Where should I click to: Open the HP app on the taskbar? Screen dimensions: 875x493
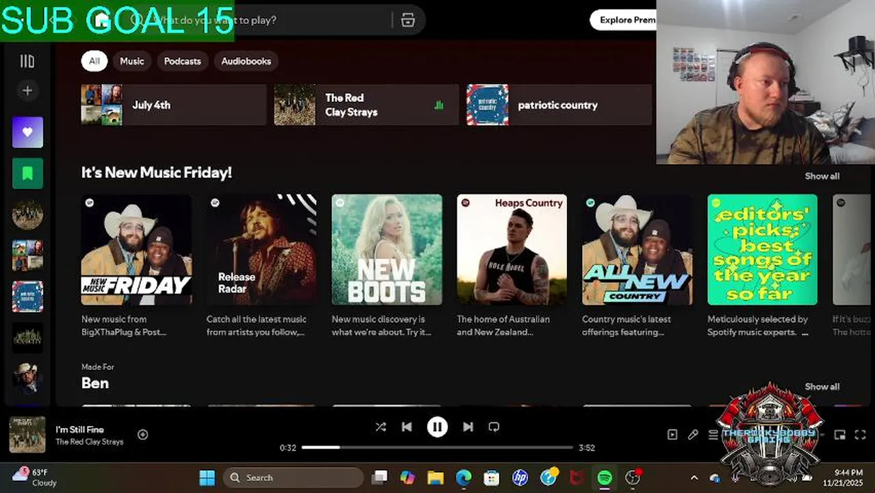tap(520, 477)
